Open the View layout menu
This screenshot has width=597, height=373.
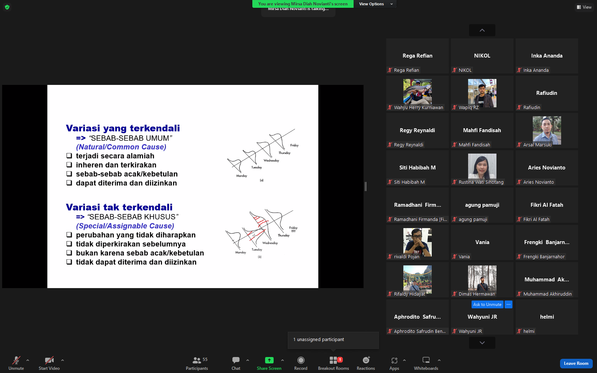584,7
